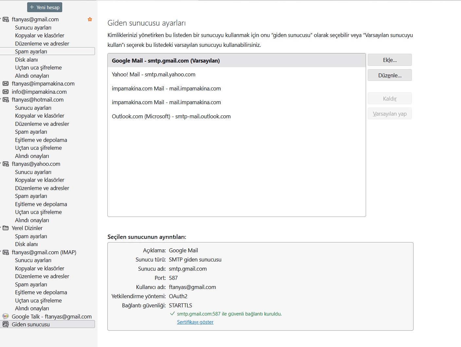Click the ftanyas@gmail.com (IMAP) account icon

[6, 252]
